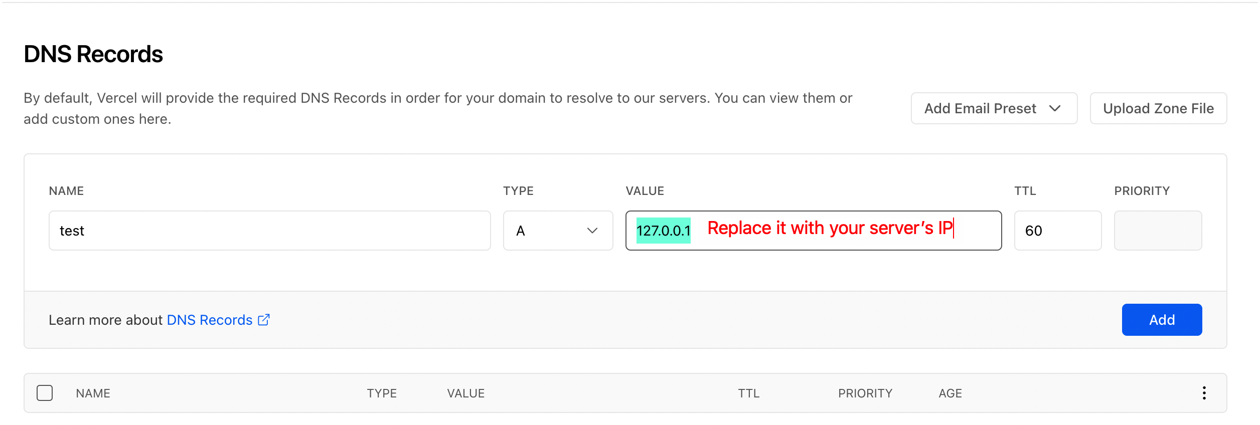Follow the DNS Records learn more link
1260x425 pixels.
tap(210, 320)
